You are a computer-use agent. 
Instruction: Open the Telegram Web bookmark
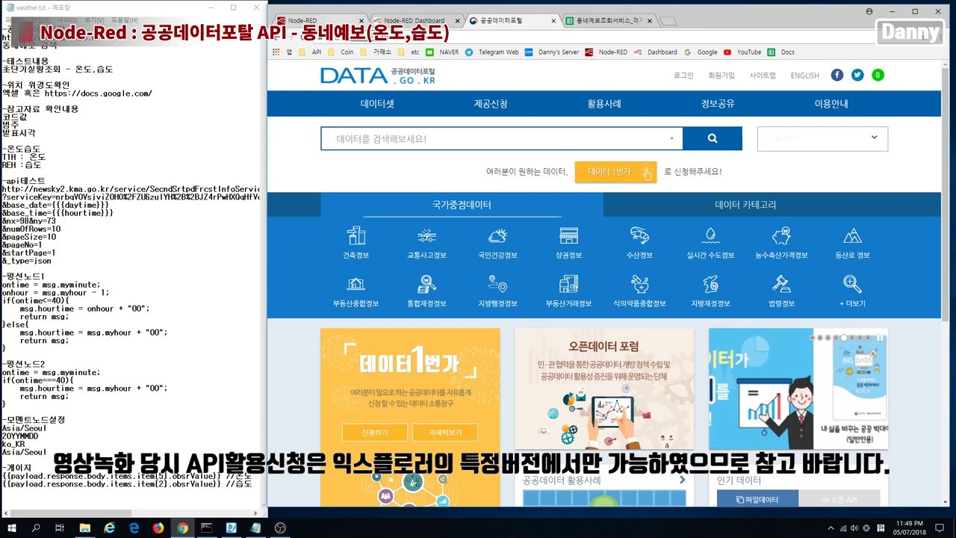(x=491, y=52)
